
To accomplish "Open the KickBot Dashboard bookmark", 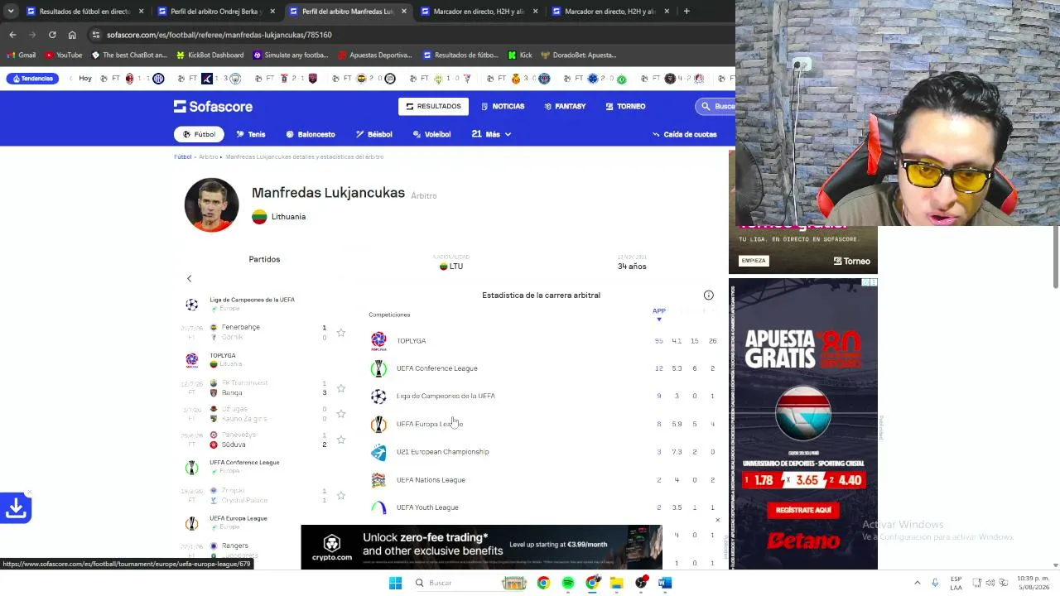I will point(210,55).
